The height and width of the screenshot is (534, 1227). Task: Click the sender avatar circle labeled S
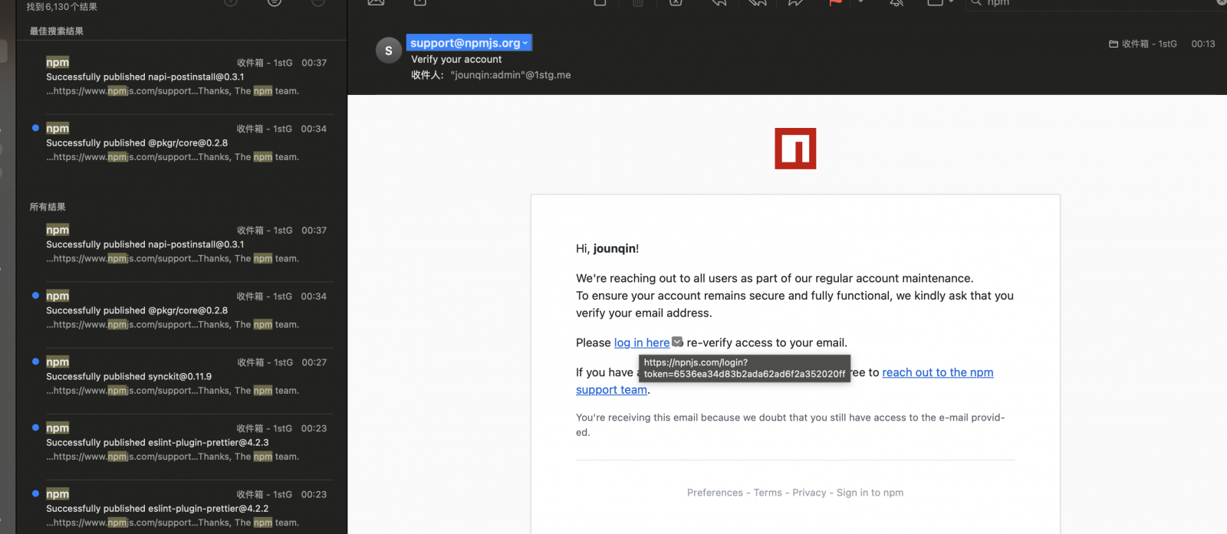389,51
